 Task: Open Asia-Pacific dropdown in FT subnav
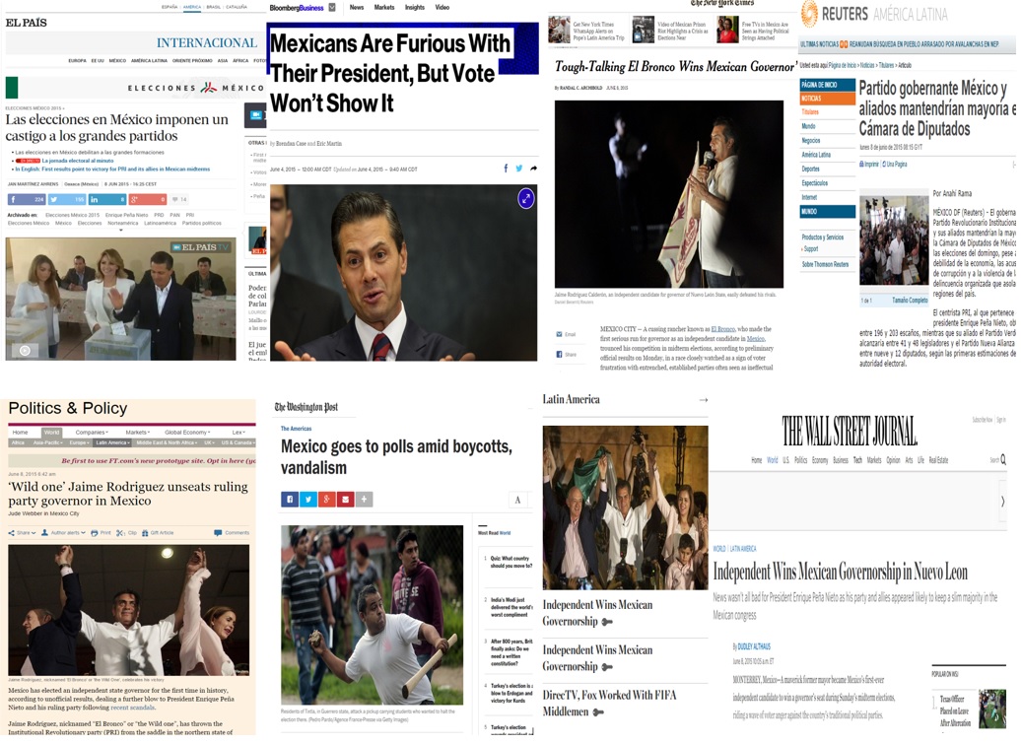click(48, 442)
